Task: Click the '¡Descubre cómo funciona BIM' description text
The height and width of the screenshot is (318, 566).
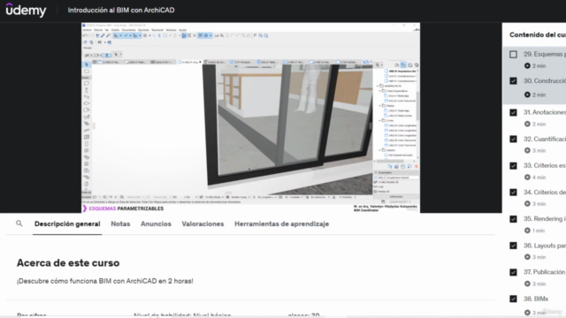Action: click(x=104, y=281)
